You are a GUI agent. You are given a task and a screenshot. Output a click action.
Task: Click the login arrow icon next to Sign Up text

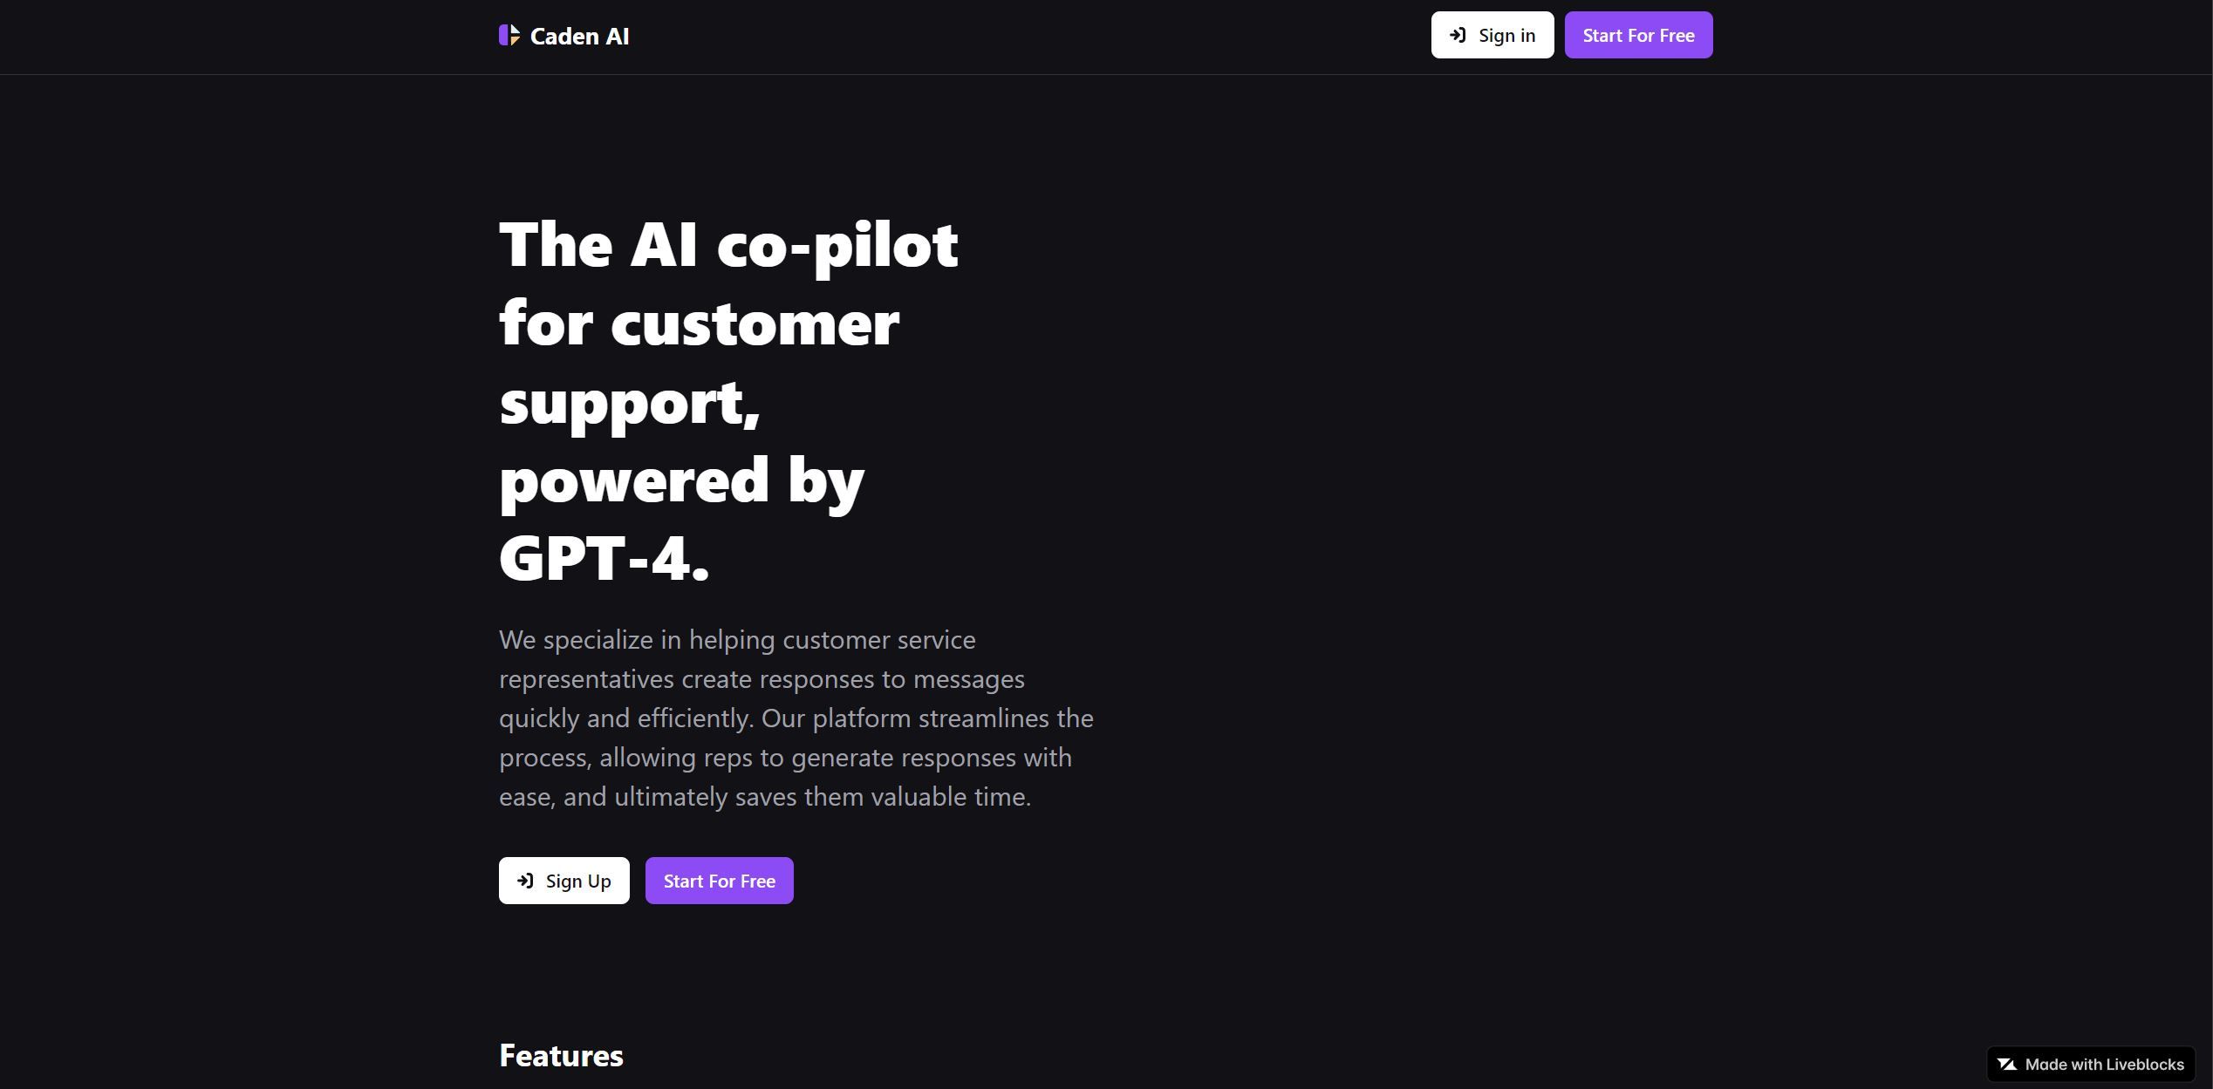525,881
